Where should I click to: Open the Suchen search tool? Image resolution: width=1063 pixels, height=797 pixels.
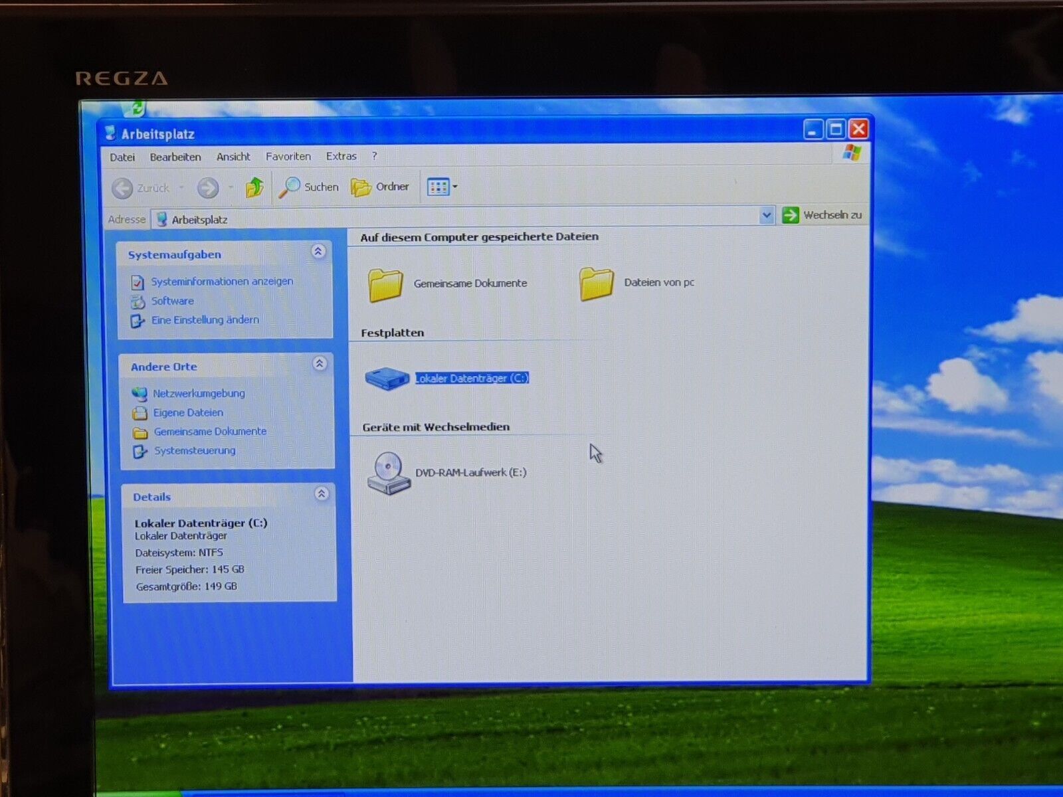[x=309, y=187]
